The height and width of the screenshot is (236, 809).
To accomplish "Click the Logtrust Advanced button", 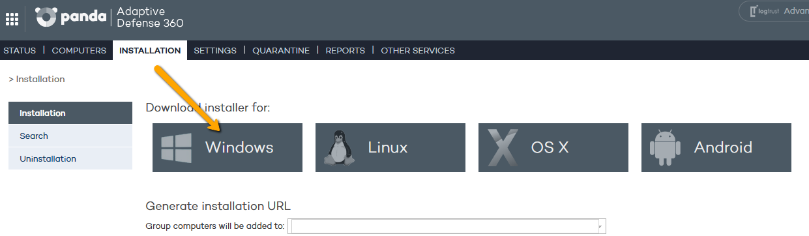I will [x=774, y=11].
